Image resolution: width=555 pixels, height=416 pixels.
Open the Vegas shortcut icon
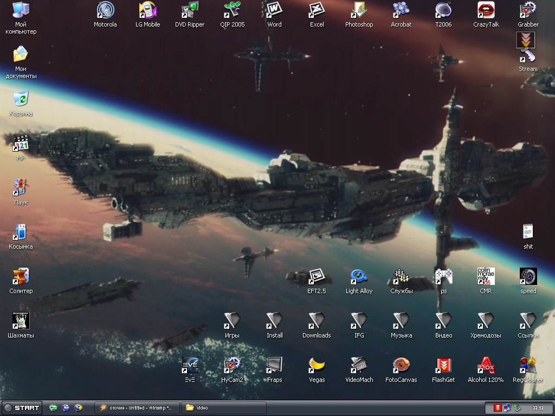coord(317,365)
